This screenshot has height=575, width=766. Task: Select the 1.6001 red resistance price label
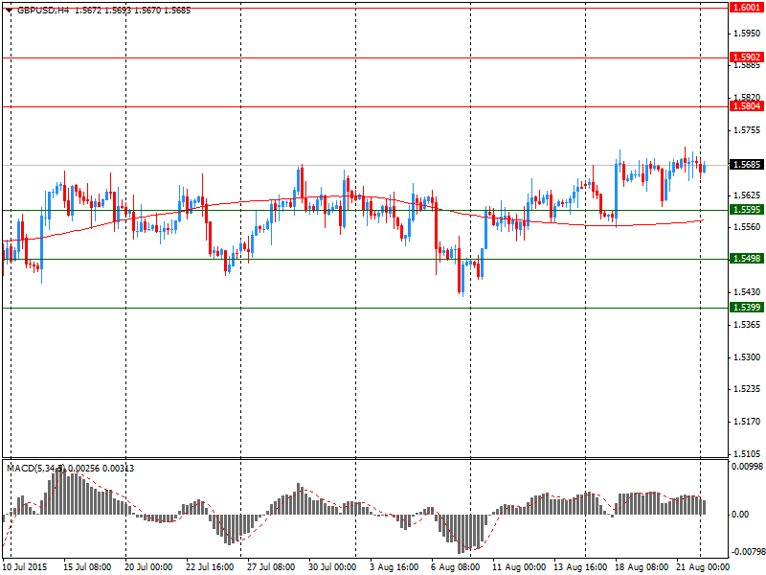point(746,8)
